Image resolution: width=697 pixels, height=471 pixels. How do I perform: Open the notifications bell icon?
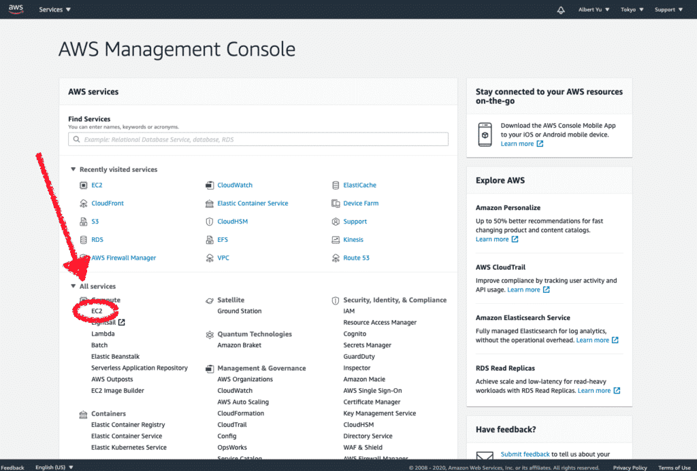(561, 10)
